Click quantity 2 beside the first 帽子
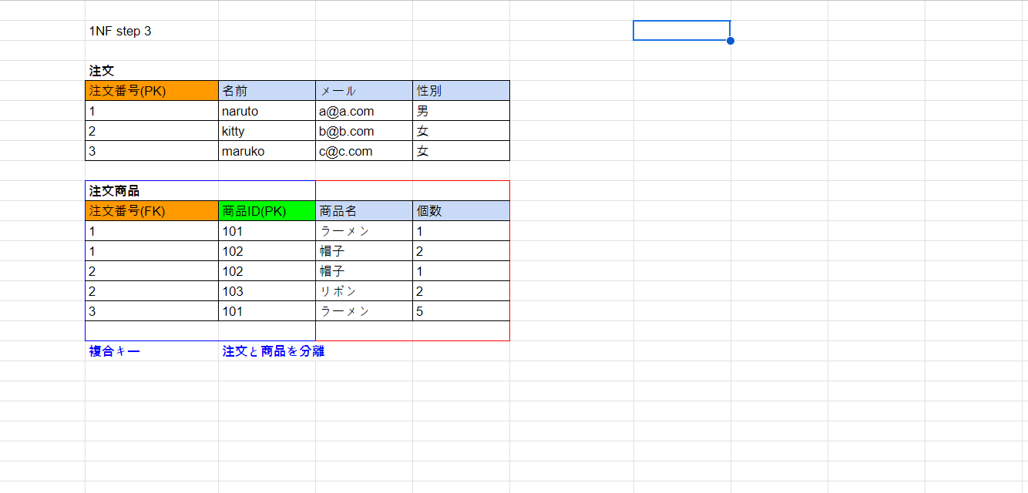Screen dimensions: 1028x493 point(461,251)
